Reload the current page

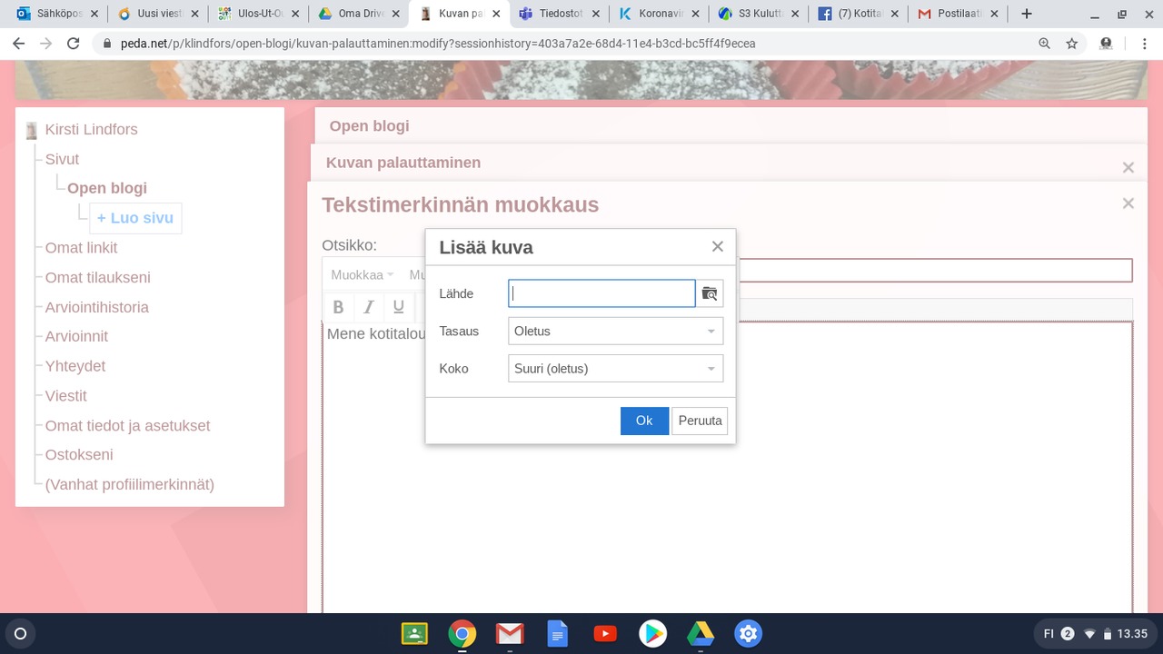(x=74, y=44)
